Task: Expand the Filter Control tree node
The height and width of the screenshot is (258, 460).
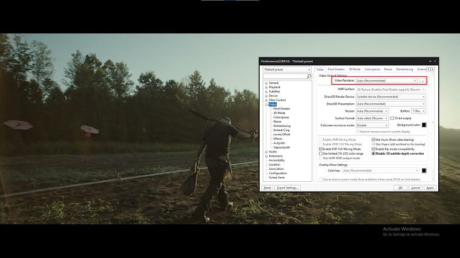Action: click(266, 100)
